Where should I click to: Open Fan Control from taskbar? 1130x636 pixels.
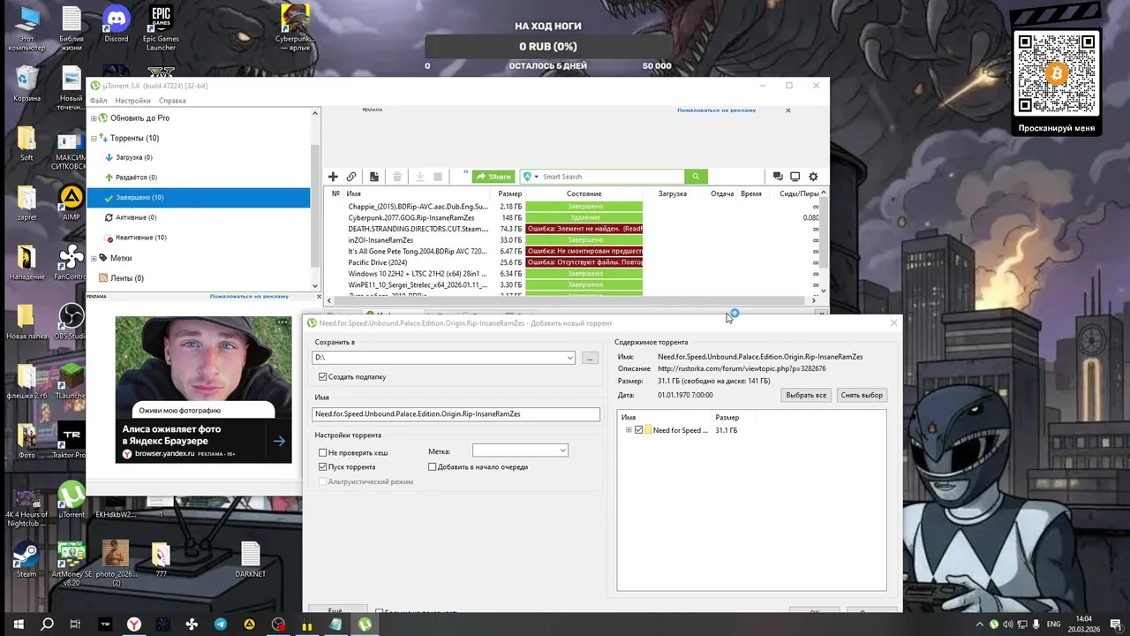pos(192,624)
